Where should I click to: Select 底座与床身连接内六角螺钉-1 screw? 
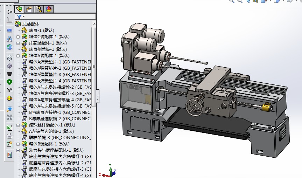(60, 156)
